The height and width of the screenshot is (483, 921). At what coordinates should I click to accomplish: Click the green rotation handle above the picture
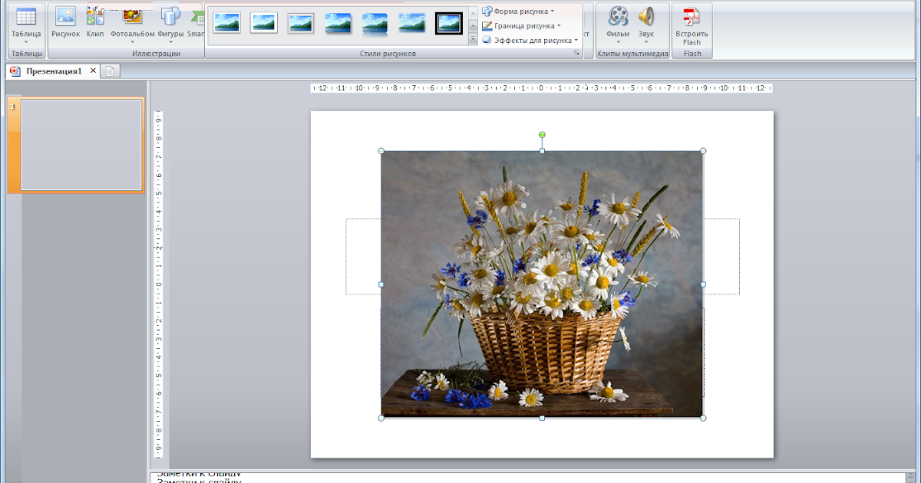542,135
